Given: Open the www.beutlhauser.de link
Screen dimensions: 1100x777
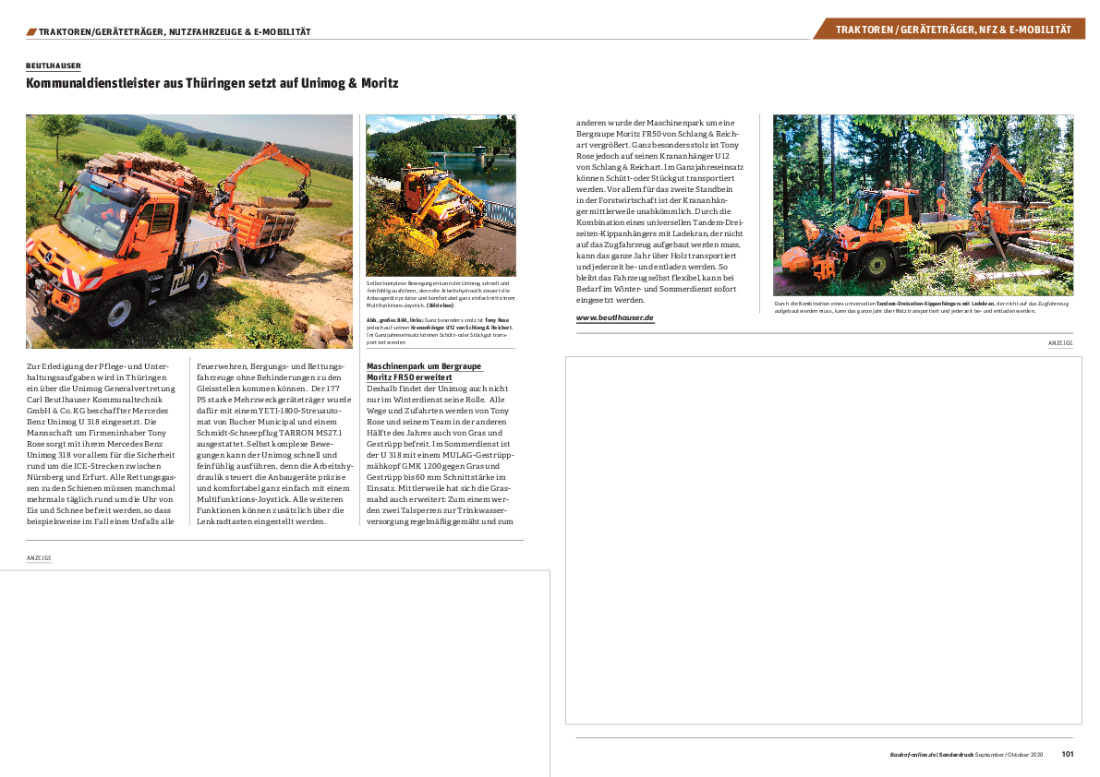Looking at the screenshot, I should click(615, 317).
